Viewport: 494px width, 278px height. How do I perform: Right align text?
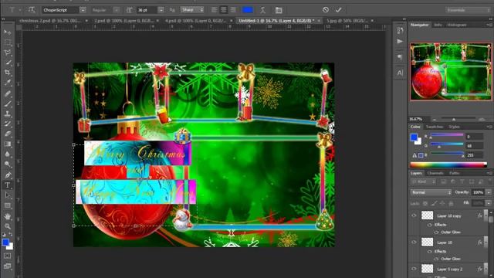(233, 10)
